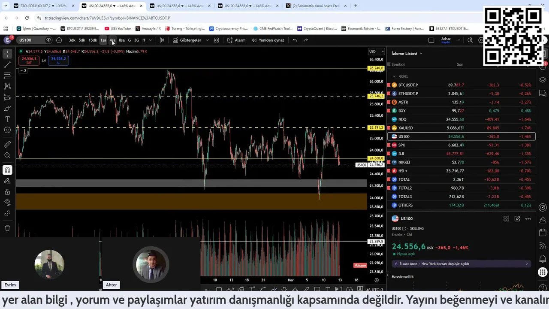The height and width of the screenshot is (309, 549).
Task: Select NIKKEI in the watchlist
Action: [x=461, y=162]
